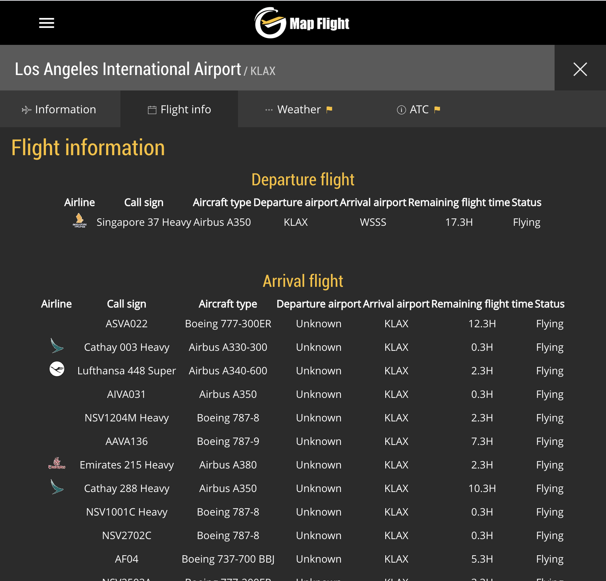Click the yellow flag beside Weather

pyautogui.click(x=329, y=109)
